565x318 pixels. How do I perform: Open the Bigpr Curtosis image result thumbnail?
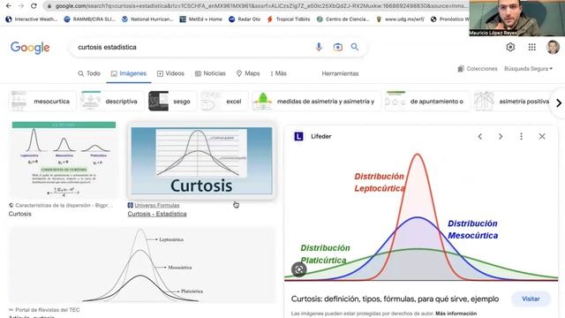pyautogui.click(x=64, y=160)
